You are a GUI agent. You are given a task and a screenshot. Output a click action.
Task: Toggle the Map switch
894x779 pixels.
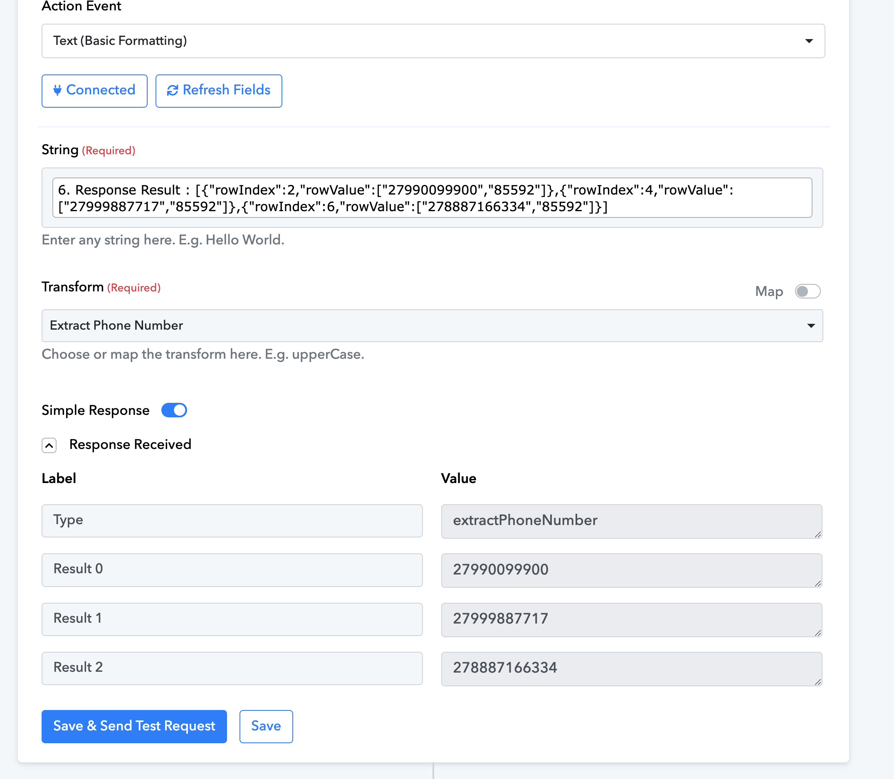point(808,291)
